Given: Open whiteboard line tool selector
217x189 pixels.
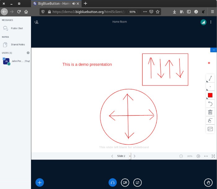Looking at the screenshot, I should click(210, 78).
